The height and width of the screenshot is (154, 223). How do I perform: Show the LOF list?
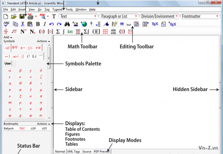(x=33, y=129)
